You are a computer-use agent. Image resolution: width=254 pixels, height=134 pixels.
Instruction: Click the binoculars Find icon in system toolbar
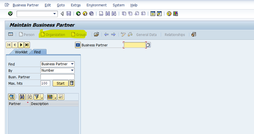click(x=108, y=14)
